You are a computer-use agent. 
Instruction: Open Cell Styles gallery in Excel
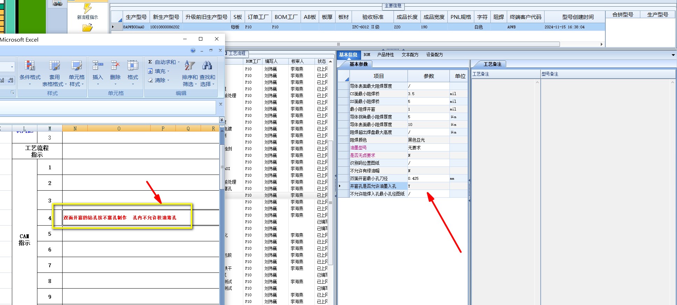coord(77,73)
